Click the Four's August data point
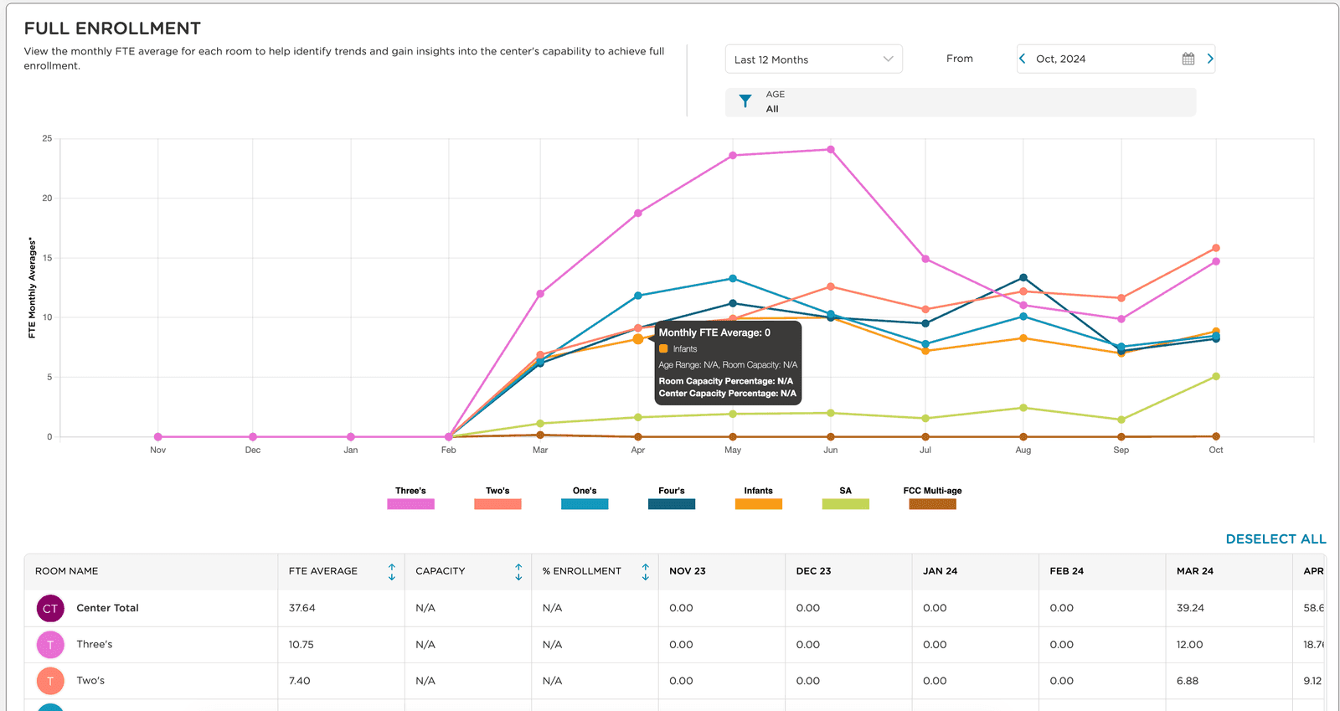The image size is (1340, 711). [x=1023, y=278]
